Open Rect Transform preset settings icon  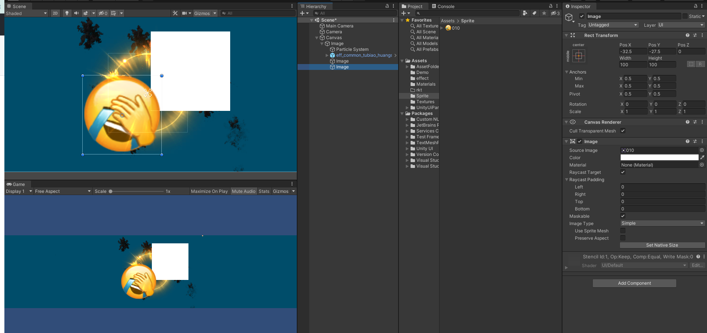(695, 35)
